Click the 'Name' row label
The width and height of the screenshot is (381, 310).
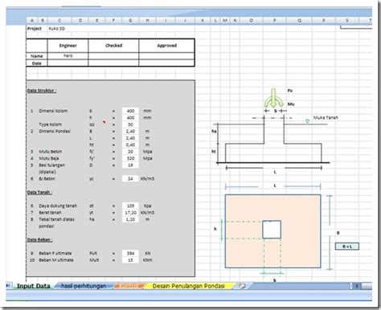click(37, 56)
